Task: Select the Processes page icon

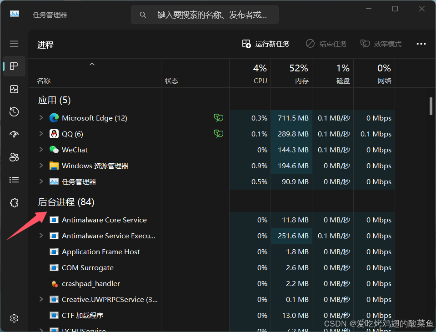Action: [14, 66]
